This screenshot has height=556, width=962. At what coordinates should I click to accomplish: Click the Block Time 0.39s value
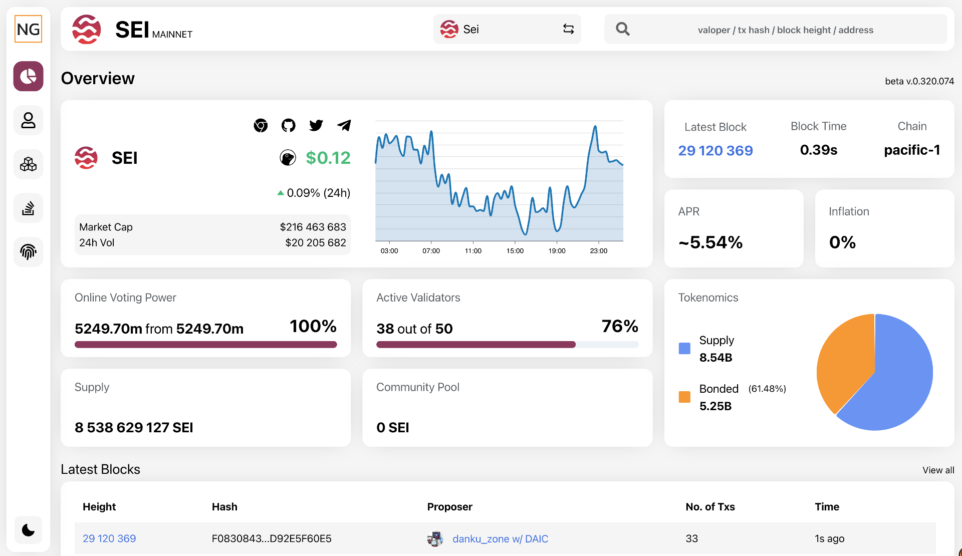pos(818,150)
